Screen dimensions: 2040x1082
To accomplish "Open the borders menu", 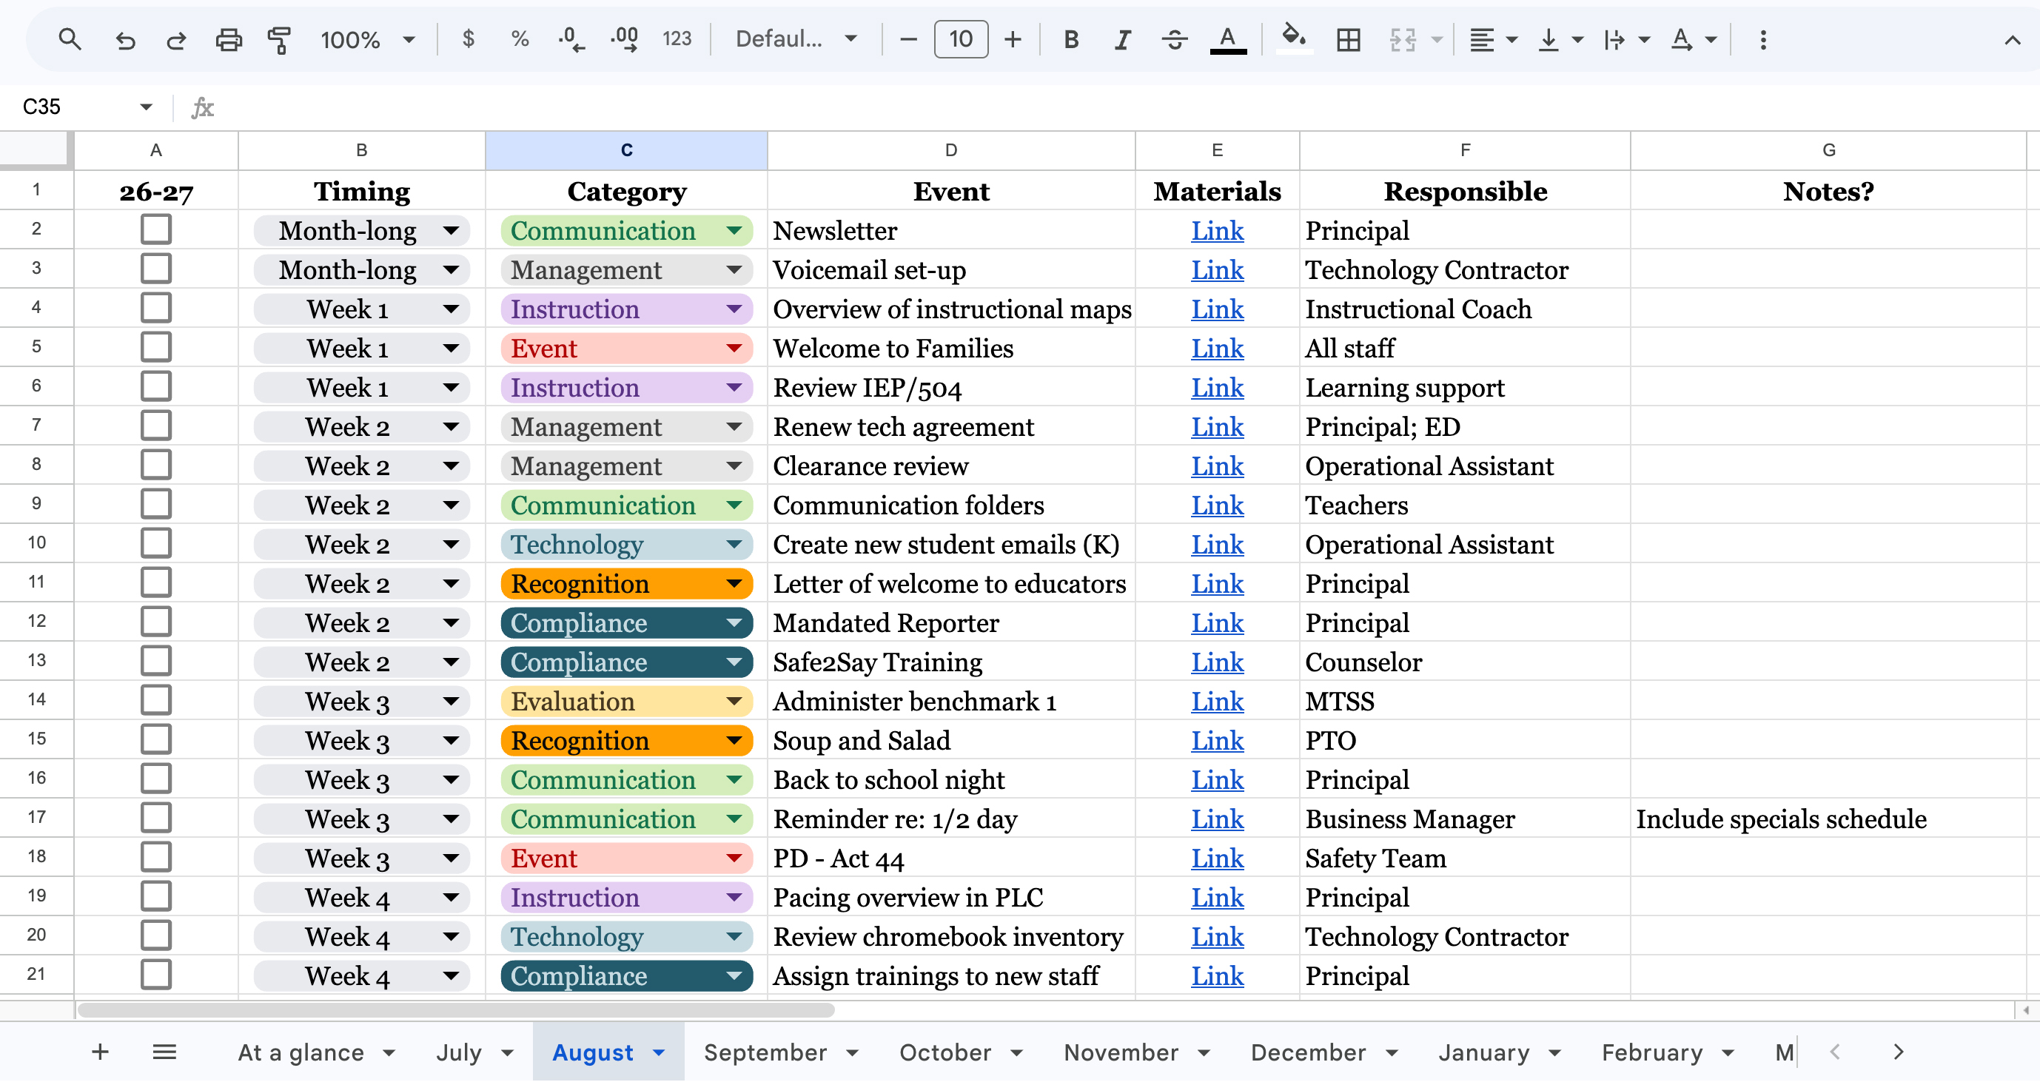I will [x=1348, y=38].
